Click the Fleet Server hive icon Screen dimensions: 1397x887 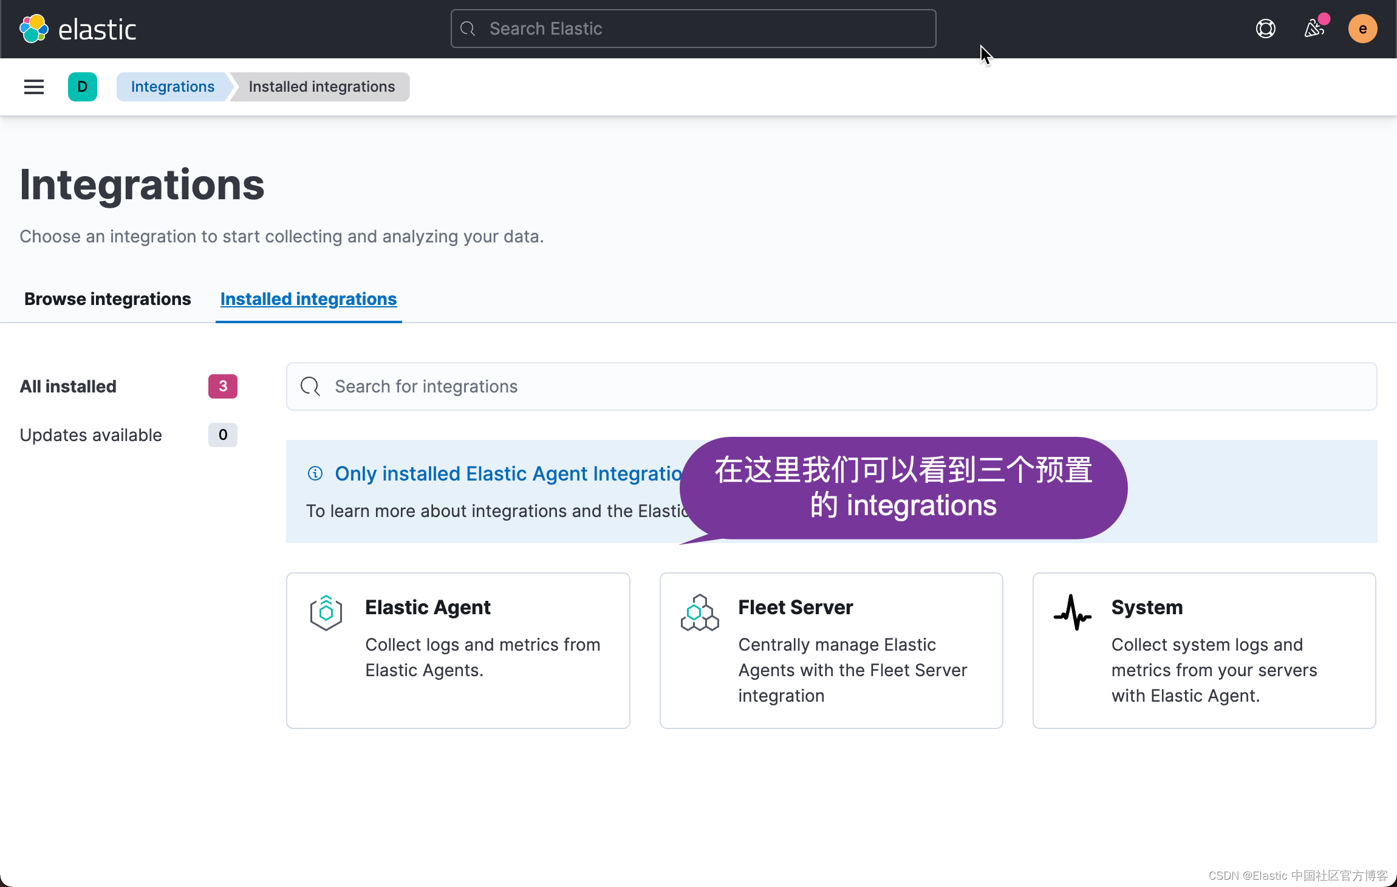[x=698, y=612]
